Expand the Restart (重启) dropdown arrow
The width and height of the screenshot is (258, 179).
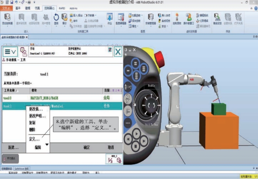[x=56, y=26]
